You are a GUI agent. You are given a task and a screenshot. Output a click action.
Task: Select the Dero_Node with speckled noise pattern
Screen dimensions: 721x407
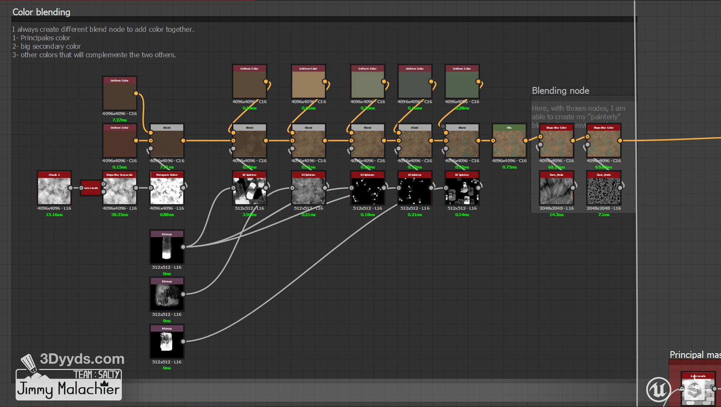click(604, 190)
